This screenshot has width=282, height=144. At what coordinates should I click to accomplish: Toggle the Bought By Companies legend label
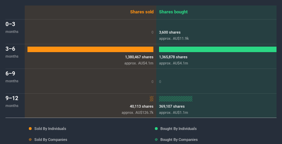[179, 140]
